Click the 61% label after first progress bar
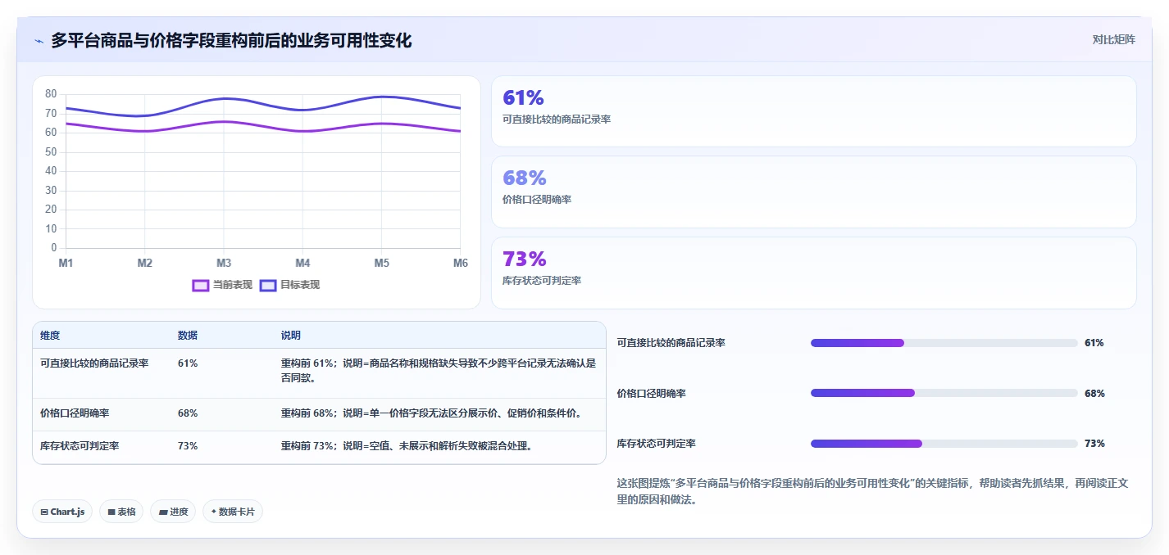This screenshot has width=1169, height=555. click(x=1094, y=343)
